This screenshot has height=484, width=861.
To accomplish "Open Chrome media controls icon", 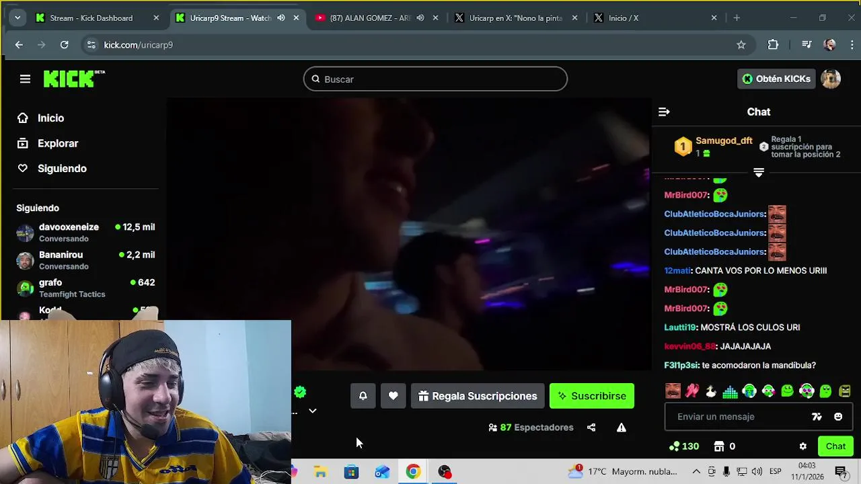I will coord(807,45).
